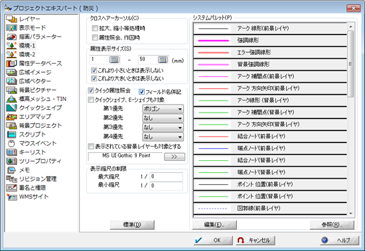Open the 第2優先 dropdown
This screenshot has width=365, height=251.
(x=163, y=119)
